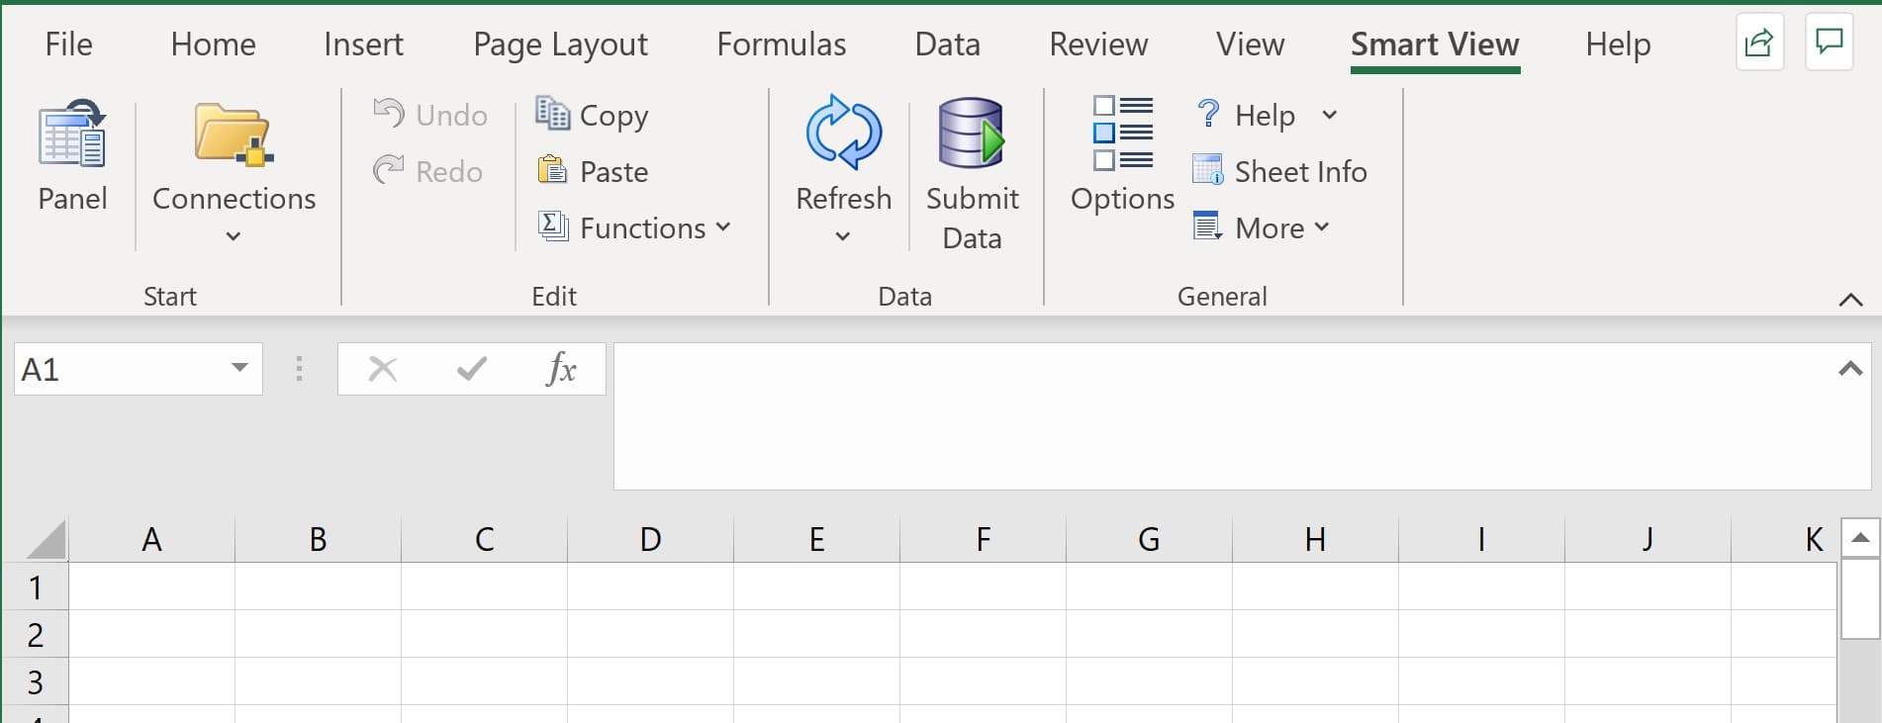Click the Undo button
The width and height of the screenshot is (1882, 723).
(x=430, y=115)
